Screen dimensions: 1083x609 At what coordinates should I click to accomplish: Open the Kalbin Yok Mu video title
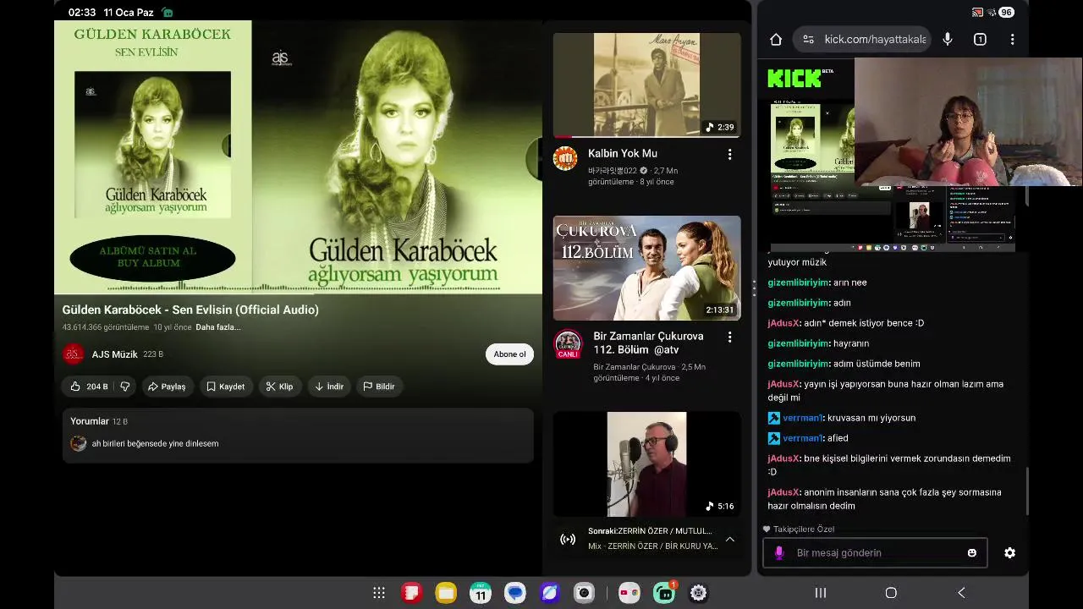click(x=623, y=153)
